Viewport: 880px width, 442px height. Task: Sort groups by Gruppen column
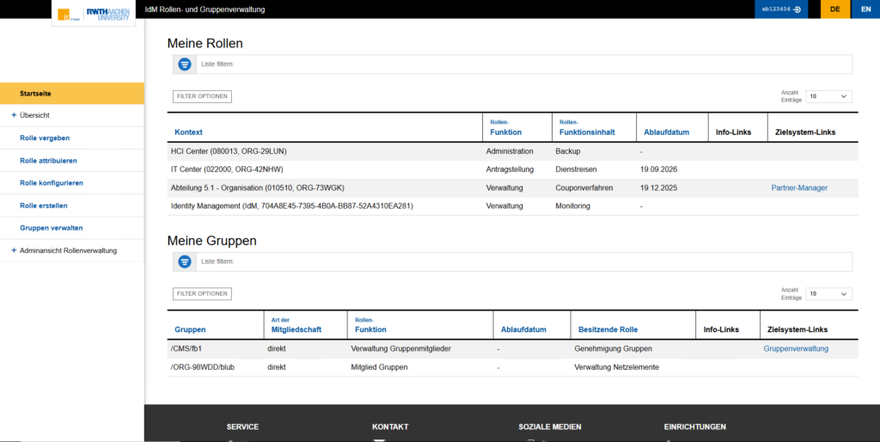[190, 329]
